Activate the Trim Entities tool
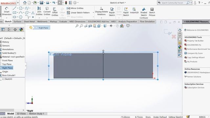 coord(39,11)
